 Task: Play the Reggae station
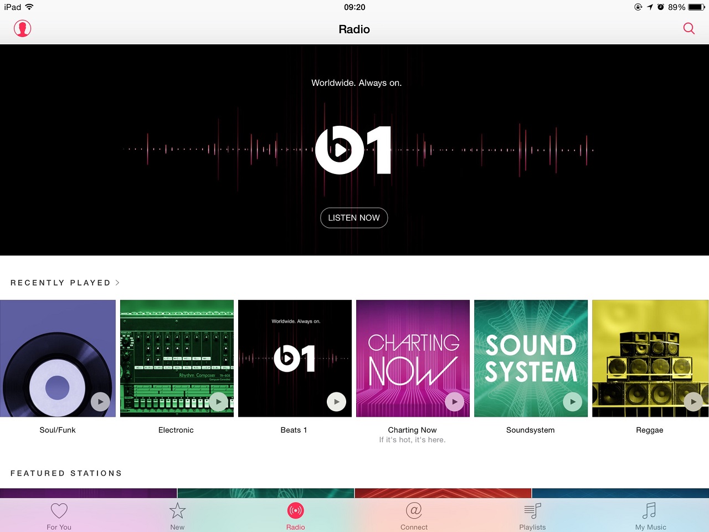click(693, 402)
